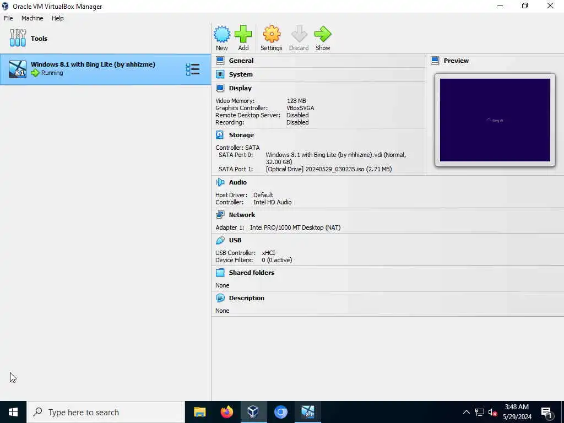Screen dimensions: 564x423
Task: Click the network tray icon
Action: pyautogui.click(x=480, y=412)
